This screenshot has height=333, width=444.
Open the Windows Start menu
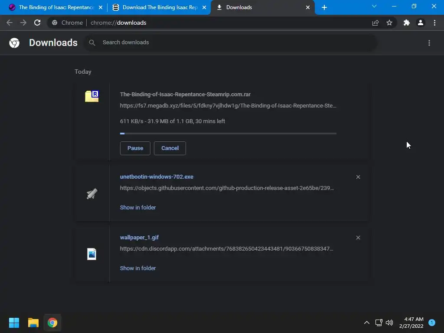(14, 323)
